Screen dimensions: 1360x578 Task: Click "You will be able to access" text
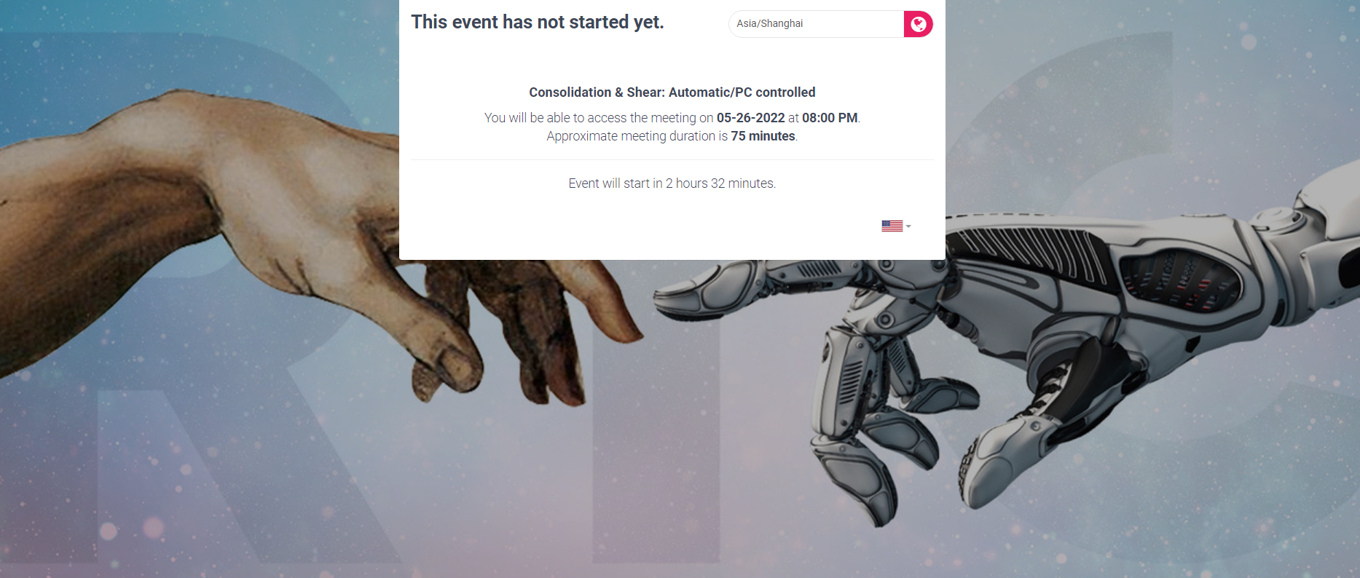tap(554, 118)
